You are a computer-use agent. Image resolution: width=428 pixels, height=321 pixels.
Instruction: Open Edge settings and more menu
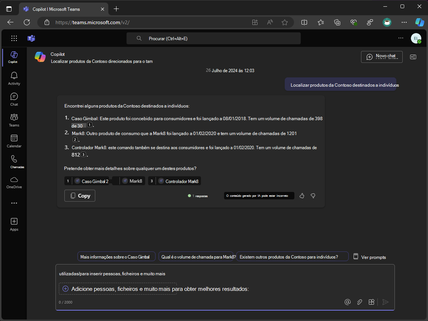coord(404,22)
